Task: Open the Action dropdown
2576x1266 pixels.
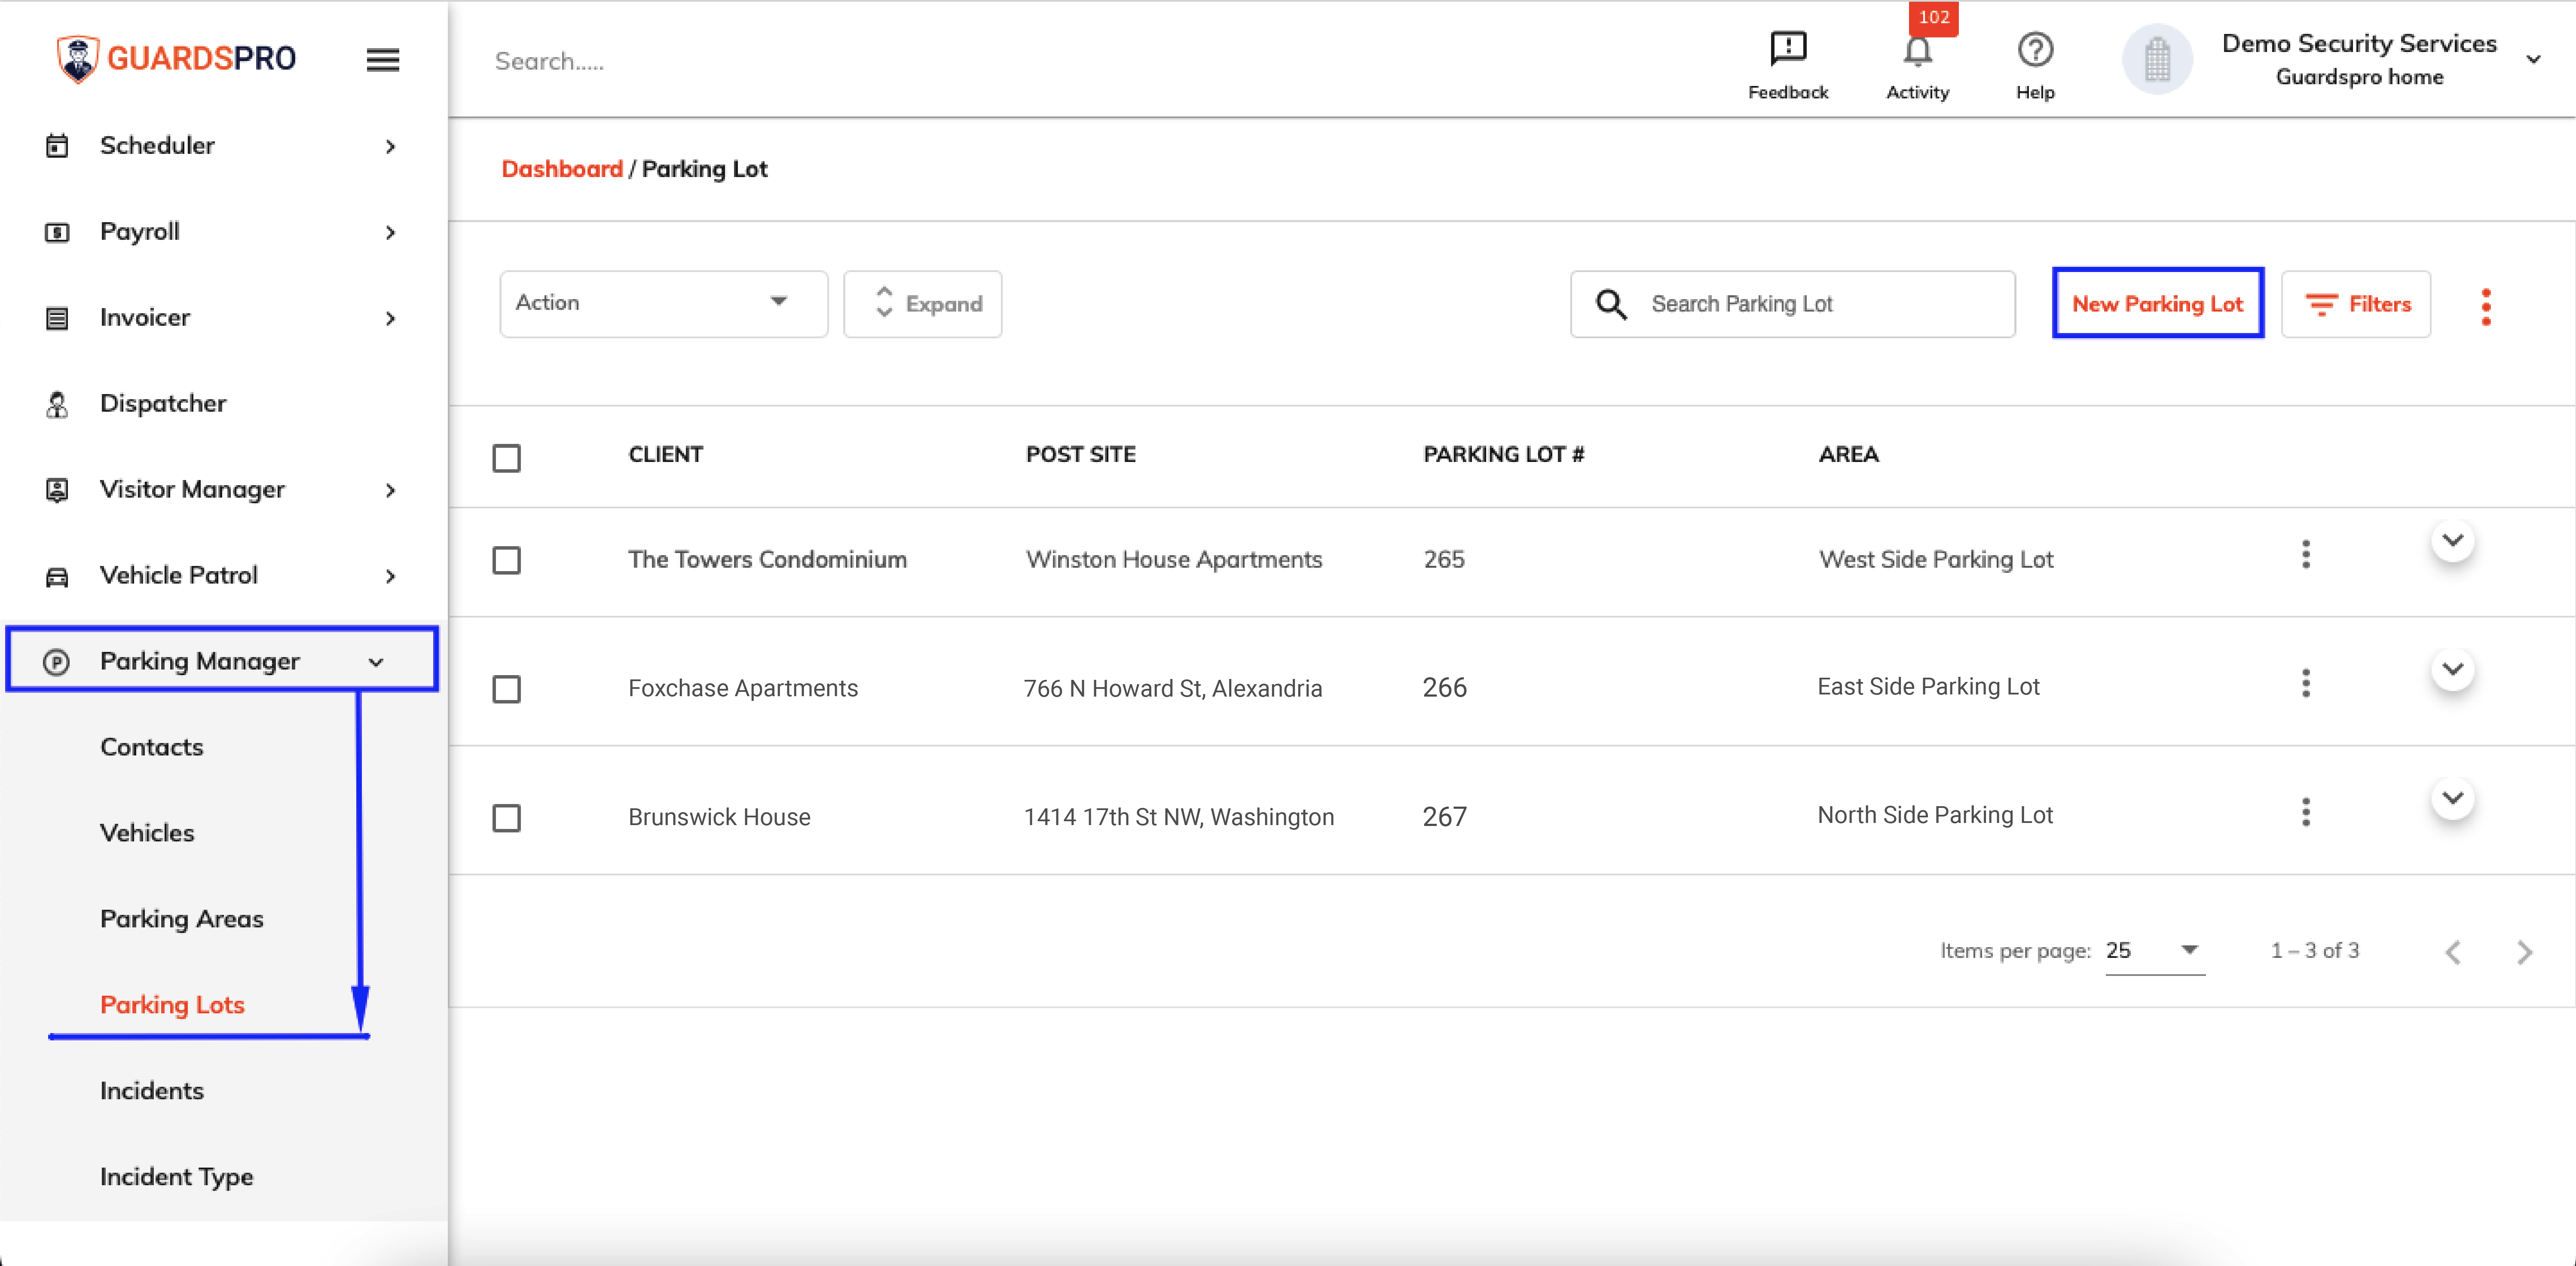Action: tap(663, 303)
